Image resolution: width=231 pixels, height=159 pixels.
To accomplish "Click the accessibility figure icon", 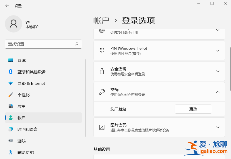I will pyautogui.click(x=11, y=152).
